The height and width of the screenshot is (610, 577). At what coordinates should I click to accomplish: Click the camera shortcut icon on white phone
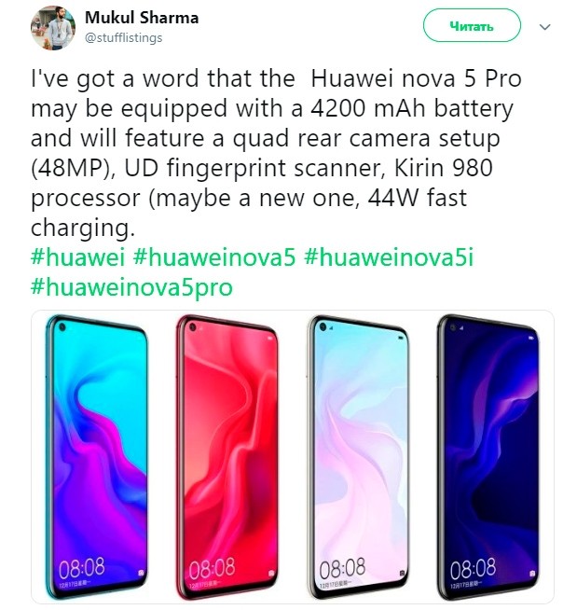tap(402, 573)
